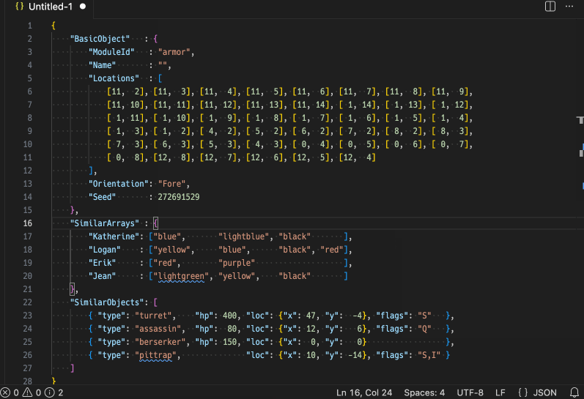Click the "SimilarArrays" key

105,223
